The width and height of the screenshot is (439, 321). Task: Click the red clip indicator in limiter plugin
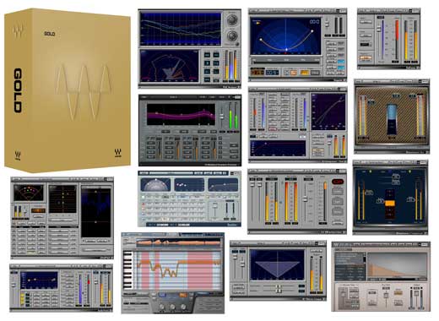(338, 182)
